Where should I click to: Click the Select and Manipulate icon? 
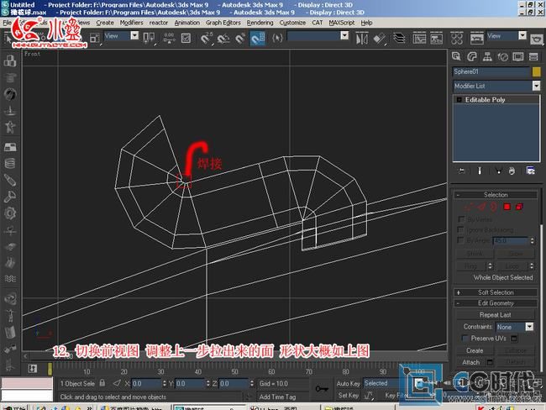(x=169, y=38)
